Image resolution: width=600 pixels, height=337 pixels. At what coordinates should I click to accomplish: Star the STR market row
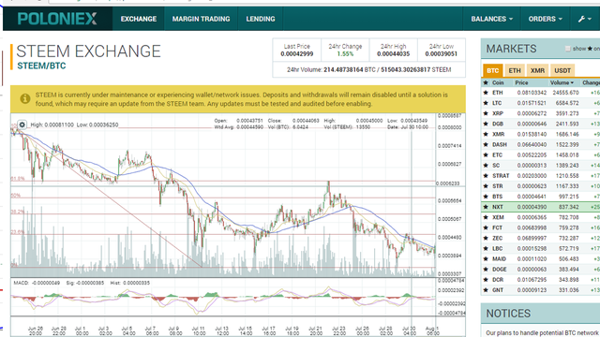[x=486, y=186]
